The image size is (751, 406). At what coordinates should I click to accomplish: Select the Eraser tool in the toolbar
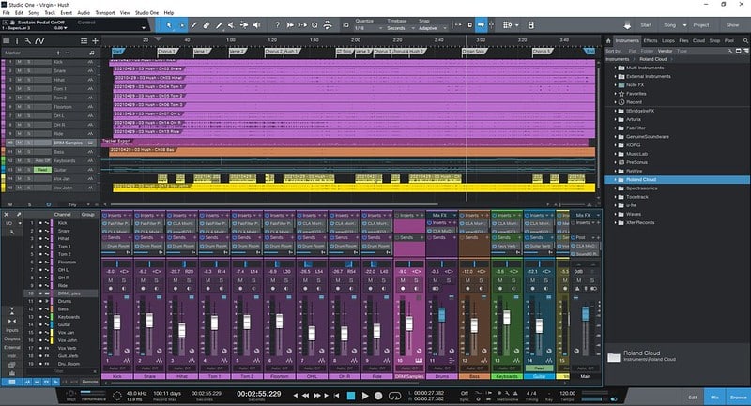pos(207,25)
